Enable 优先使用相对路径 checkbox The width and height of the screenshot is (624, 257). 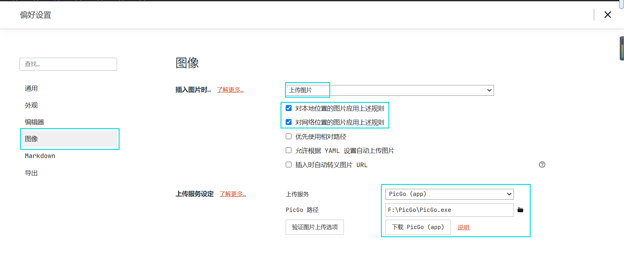tap(289, 136)
